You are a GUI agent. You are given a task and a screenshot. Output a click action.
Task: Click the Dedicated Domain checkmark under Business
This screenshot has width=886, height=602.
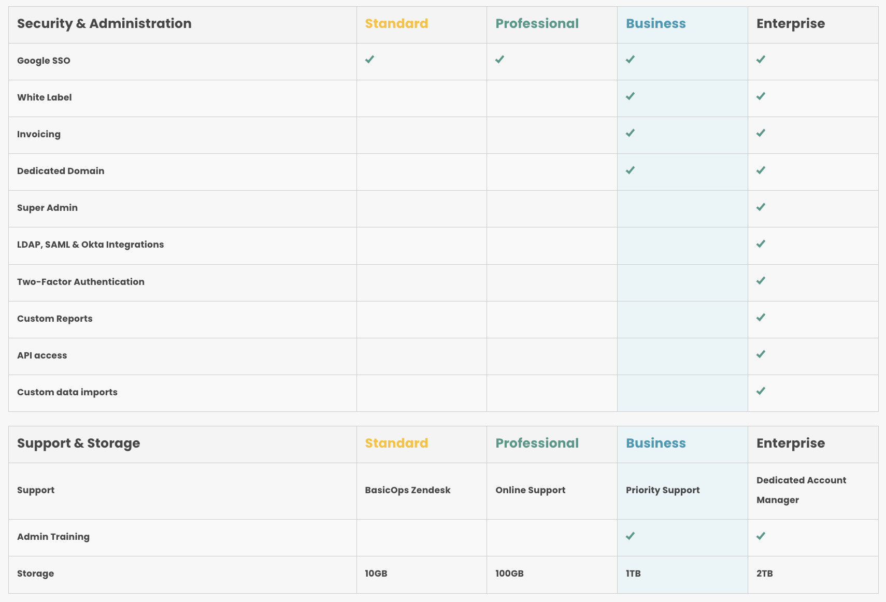point(630,170)
